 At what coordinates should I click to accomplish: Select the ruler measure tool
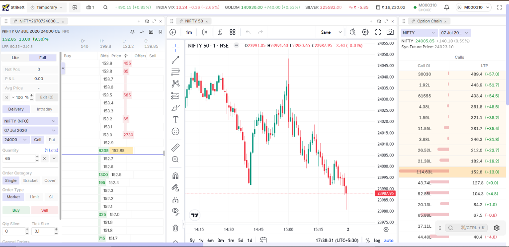175,147
